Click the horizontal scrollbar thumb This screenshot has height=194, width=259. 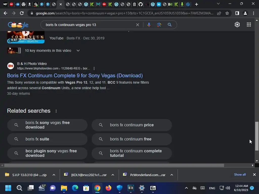pos(114,165)
